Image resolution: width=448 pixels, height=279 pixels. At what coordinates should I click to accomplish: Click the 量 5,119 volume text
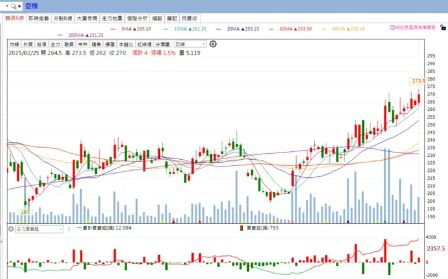(x=189, y=53)
